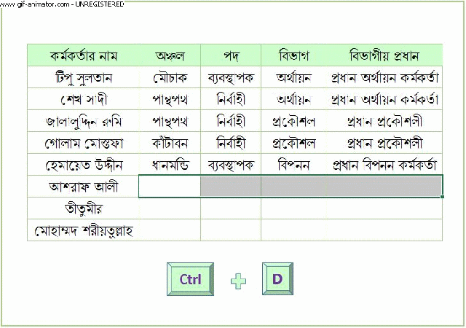466x328 pixels.
Task: Select the গোলাম মোস্তফা name cell
Action: click(83, 143)
